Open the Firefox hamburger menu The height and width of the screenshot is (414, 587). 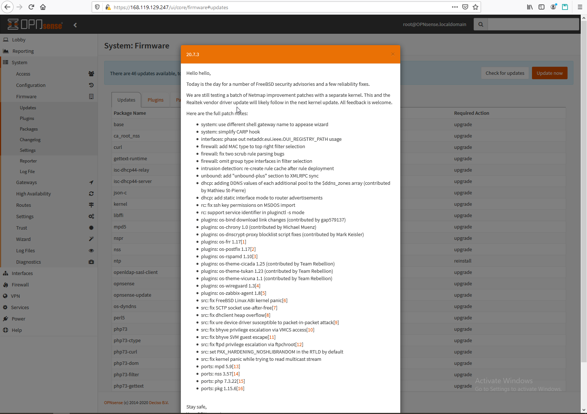[x=580, y=7]
